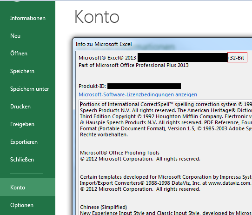This screenshot has width=252, height=215.
Task: Click the 32-Bit version text
Action: (237, 58)
